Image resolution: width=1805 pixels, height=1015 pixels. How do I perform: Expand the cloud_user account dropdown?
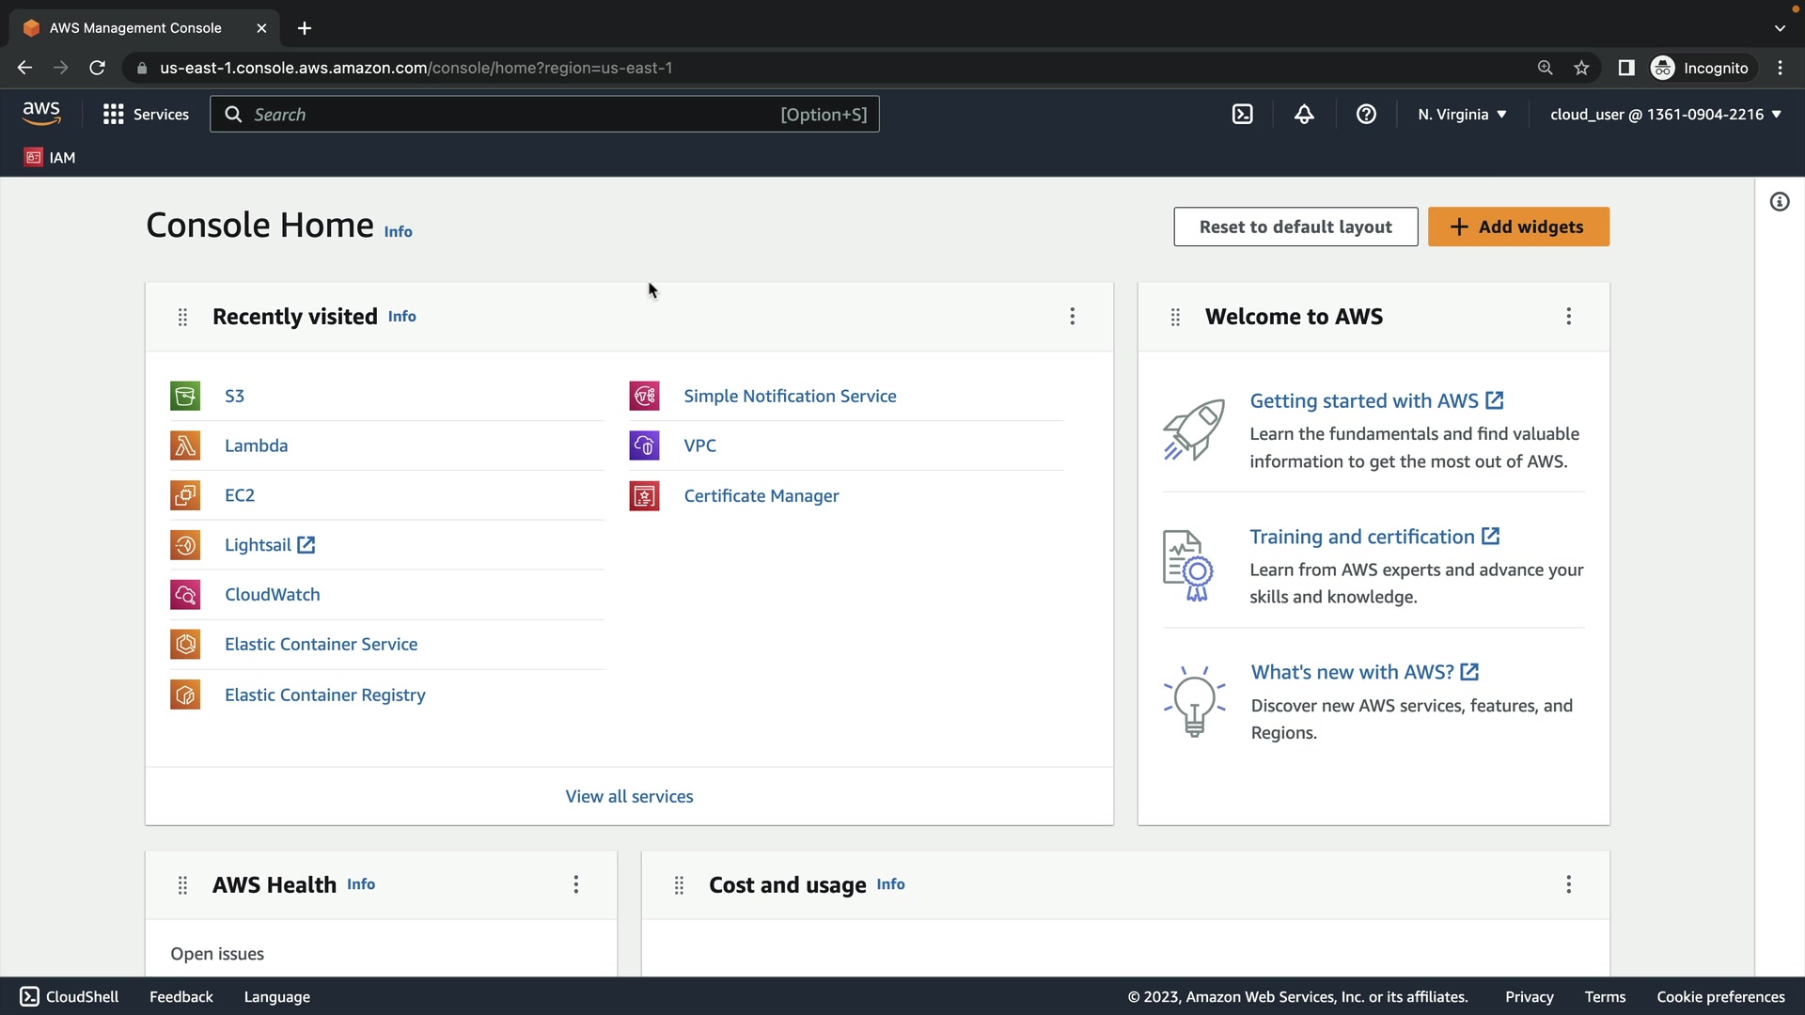tap(1665, 115)
